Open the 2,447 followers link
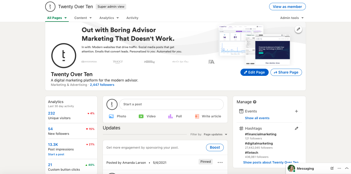The height and width of the screenshot is (174, 351). [x=102, y=85]
